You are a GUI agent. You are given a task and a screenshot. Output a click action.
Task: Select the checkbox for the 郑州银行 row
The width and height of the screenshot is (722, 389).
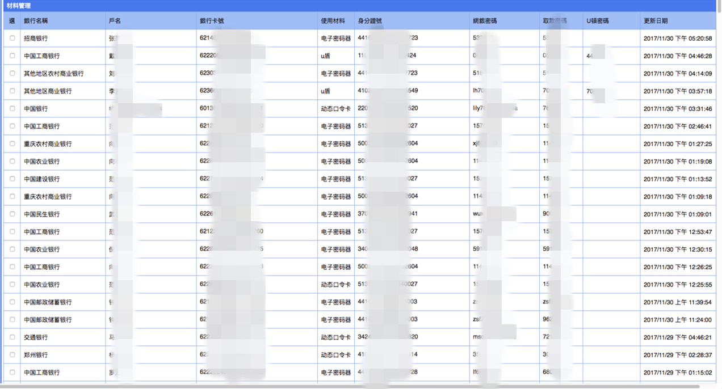click(x=12, y=355)
